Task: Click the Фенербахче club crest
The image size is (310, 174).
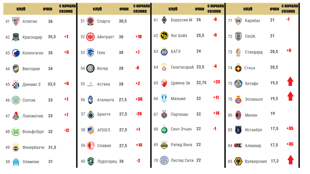Action: coord(16,147)
